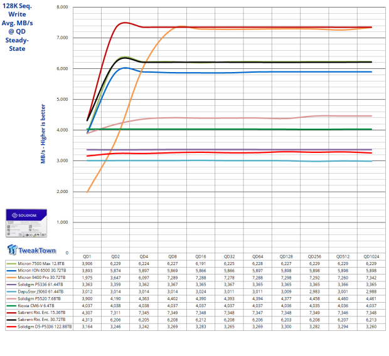
Task: Click the Micron 9400 Pro QD4 value 6,097
Action: tap(144, 278)
